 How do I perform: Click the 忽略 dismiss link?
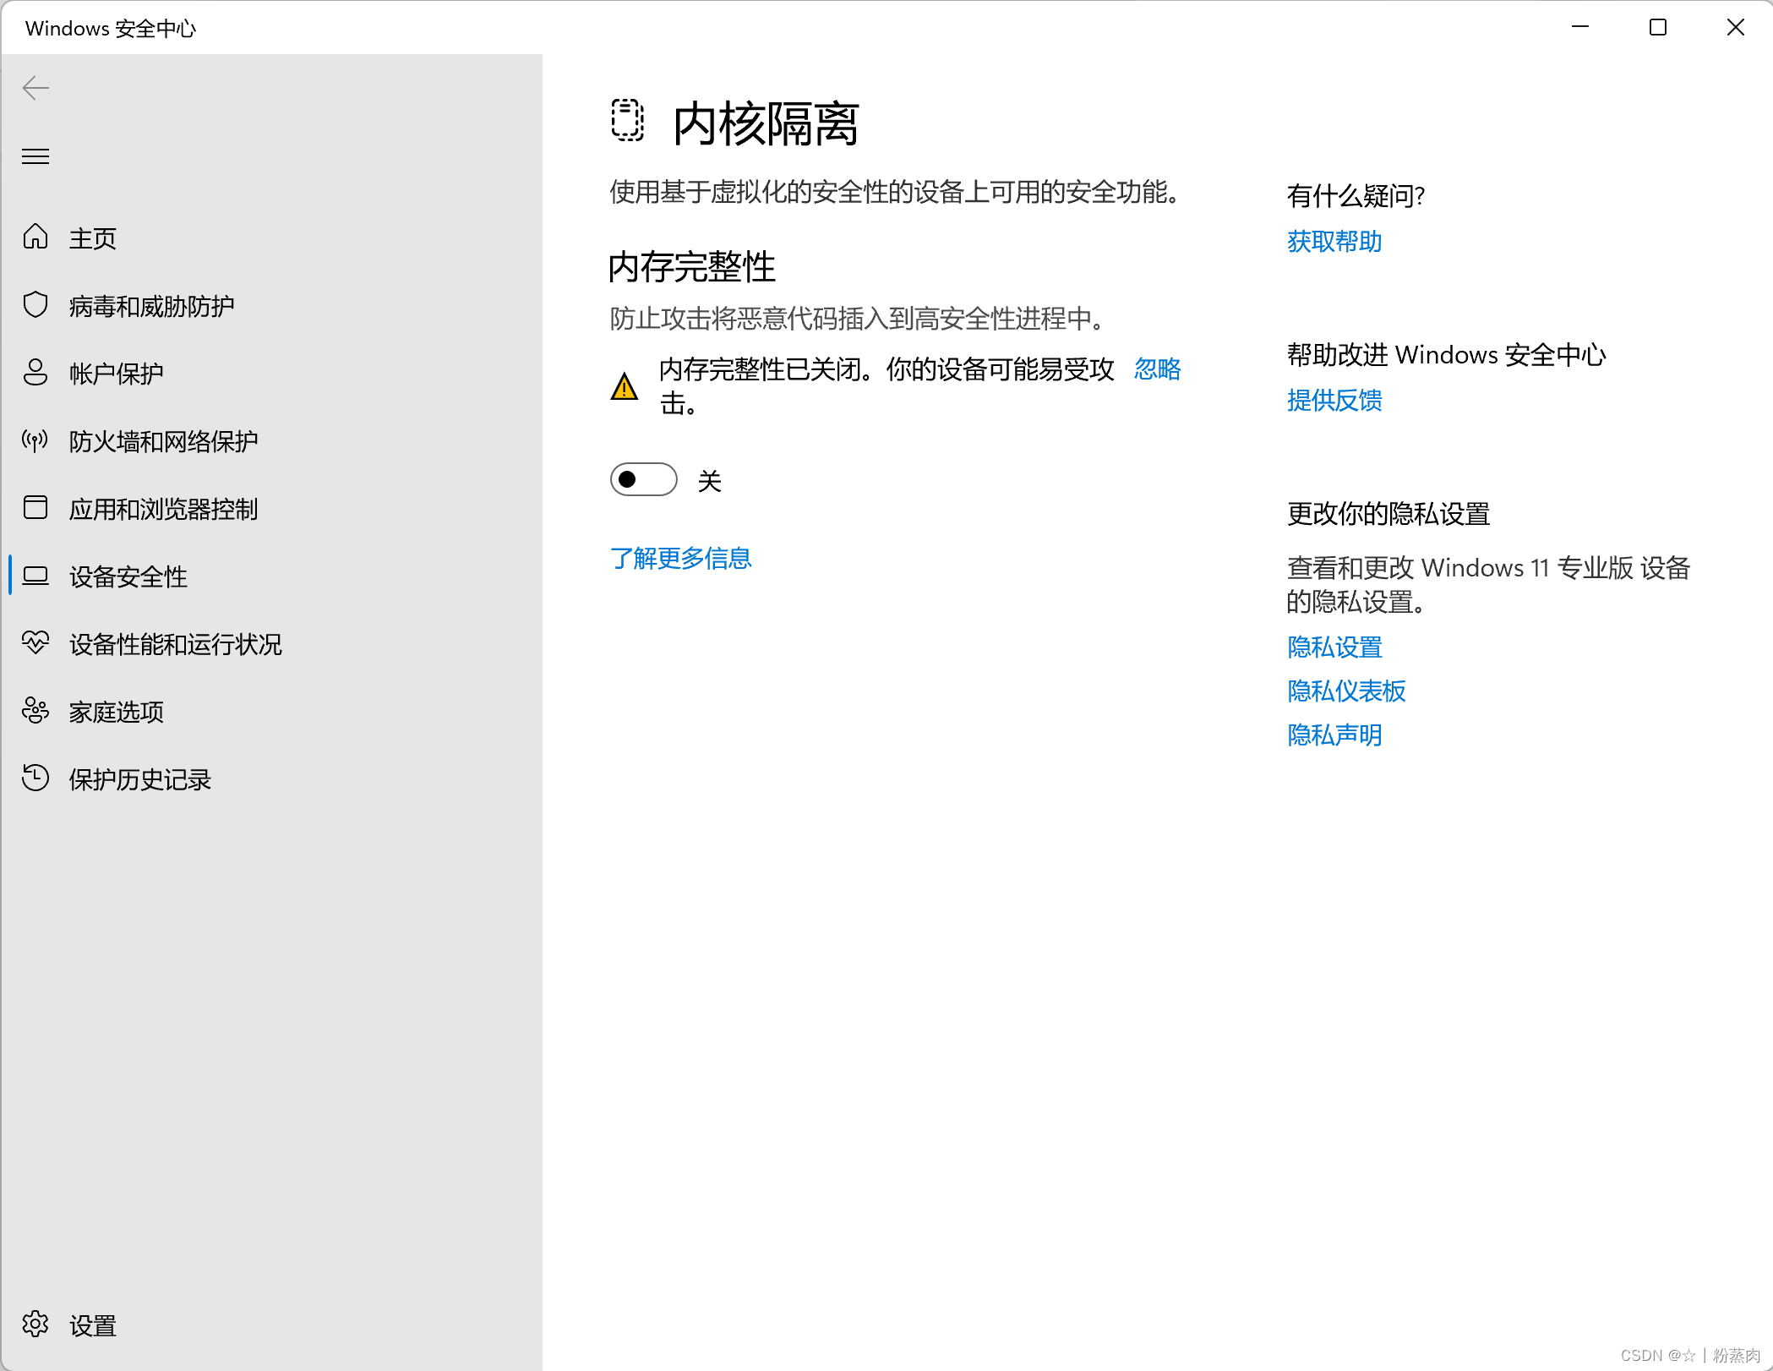(1158, 369)
